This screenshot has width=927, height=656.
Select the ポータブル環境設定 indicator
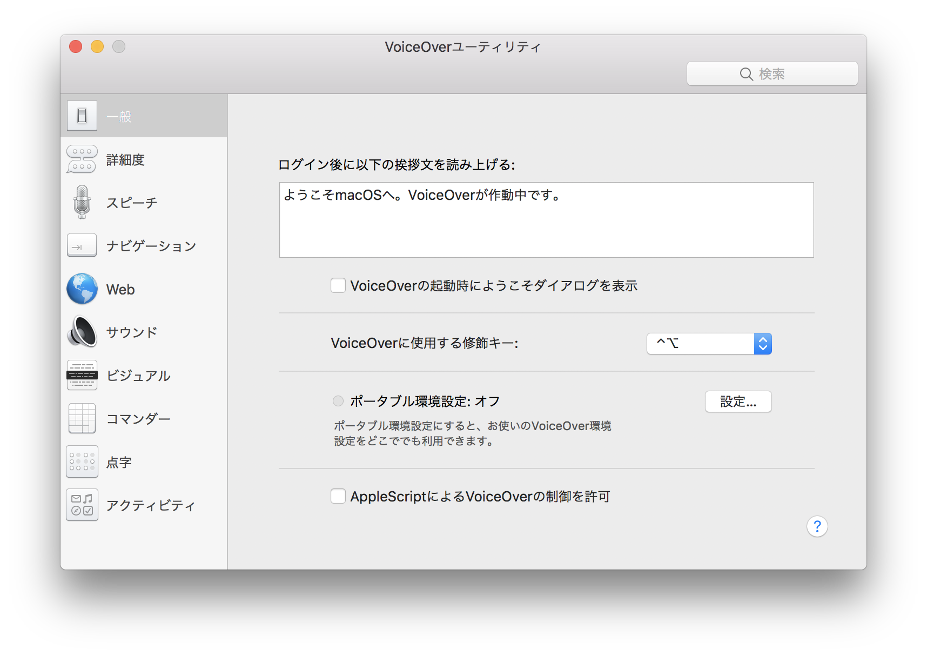pos(338,401)
